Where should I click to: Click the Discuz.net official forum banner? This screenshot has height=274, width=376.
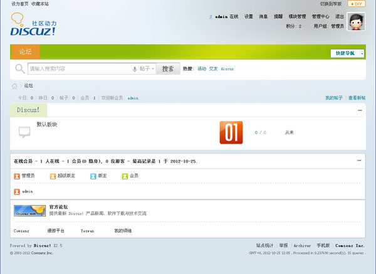29,211
